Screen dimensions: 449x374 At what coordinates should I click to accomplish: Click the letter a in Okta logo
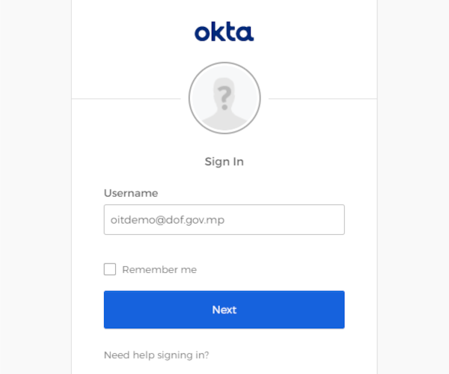(246, 33)
